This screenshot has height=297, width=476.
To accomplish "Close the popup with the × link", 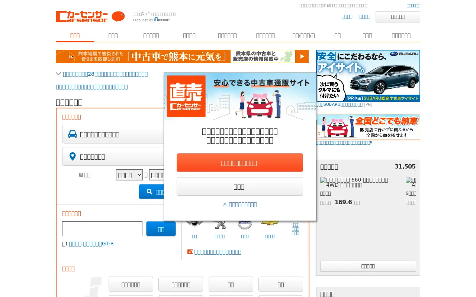I will pyautogui.click(x=240, y=205).
